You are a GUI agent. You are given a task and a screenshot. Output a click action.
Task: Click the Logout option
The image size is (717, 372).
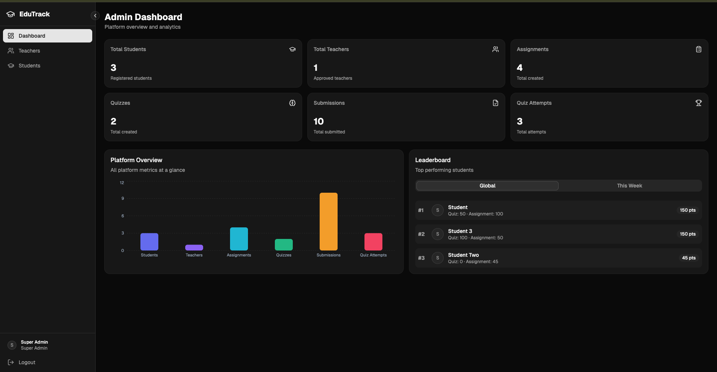pyautogui.click(x=27, y=362)
